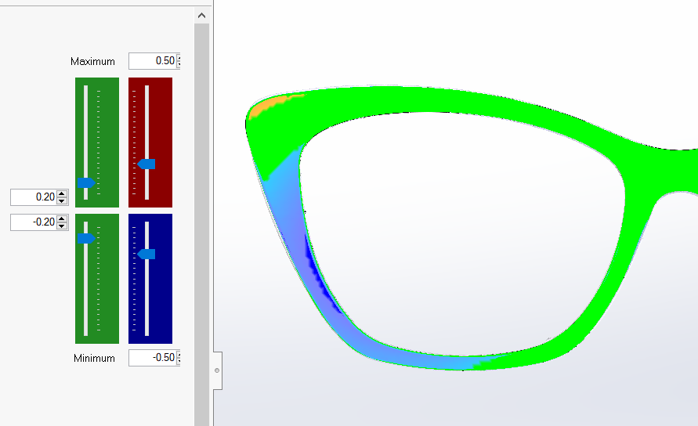Image resolution: width=698 pixels, height=426 pixels.
Task: Click the -0.20 lower tolerance field
Action: tap(34, 222)
